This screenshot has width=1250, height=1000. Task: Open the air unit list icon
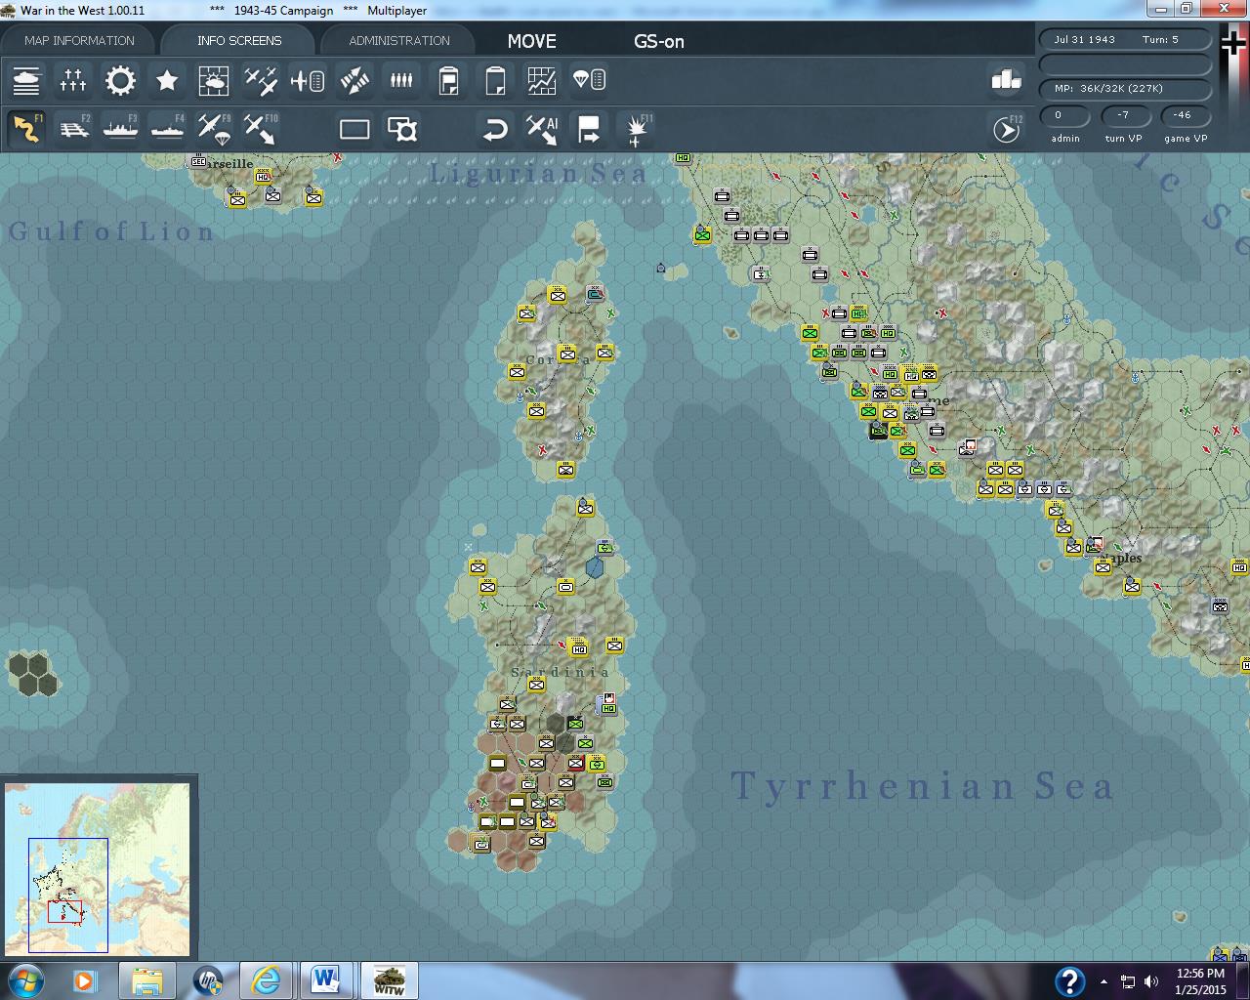(x=308, y=80)
